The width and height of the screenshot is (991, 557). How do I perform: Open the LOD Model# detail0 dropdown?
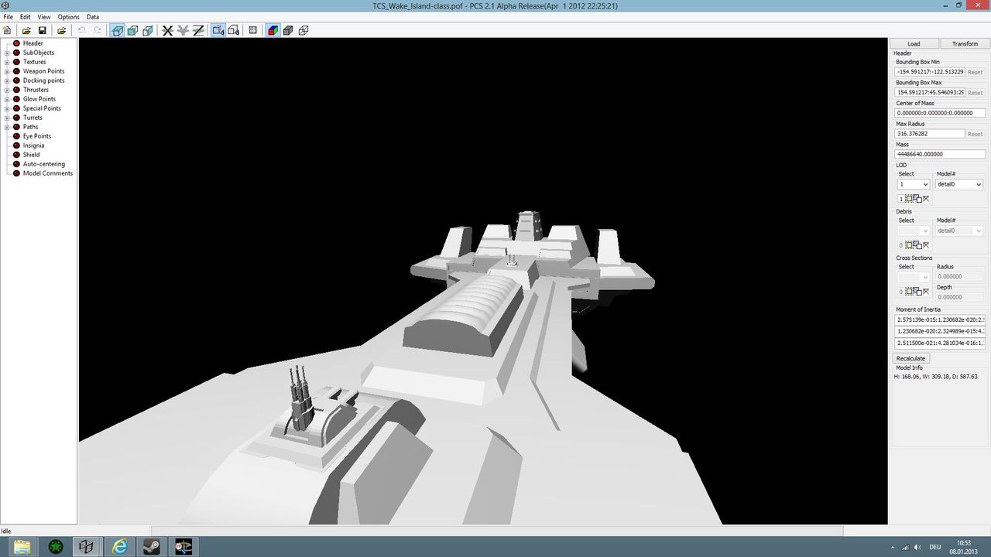[959, 184]
